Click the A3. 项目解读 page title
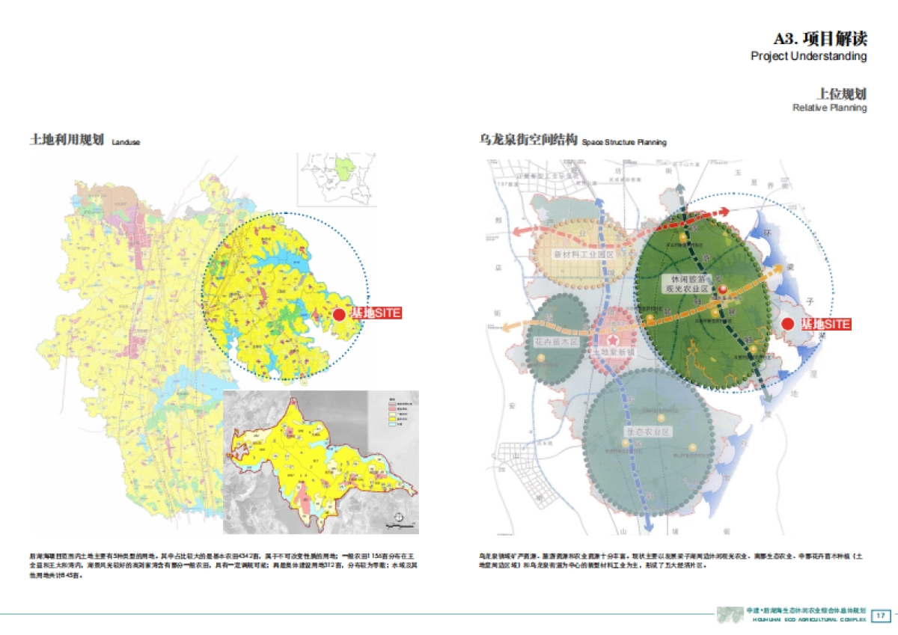 click(x=819, y=39)
